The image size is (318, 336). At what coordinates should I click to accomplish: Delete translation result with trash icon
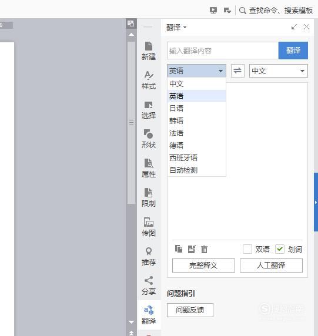[204, 249]
